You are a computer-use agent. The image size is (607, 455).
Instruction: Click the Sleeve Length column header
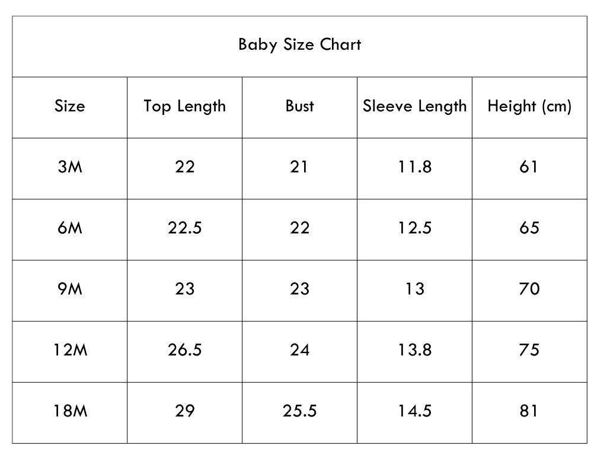click(x=414, y=107)
